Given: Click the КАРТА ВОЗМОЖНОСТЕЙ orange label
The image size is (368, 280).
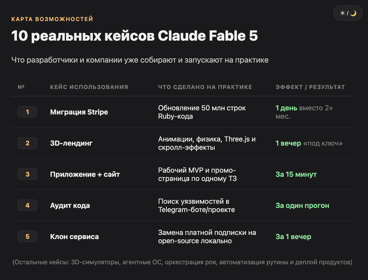Looking at the screenshot, I should 52,19.
